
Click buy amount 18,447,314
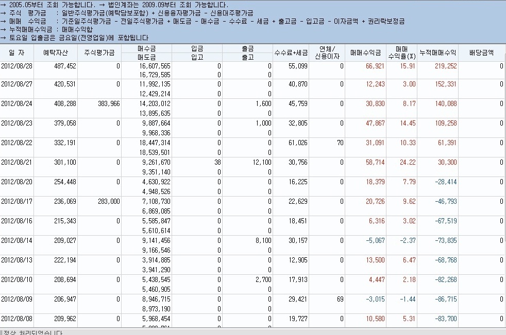155,143
